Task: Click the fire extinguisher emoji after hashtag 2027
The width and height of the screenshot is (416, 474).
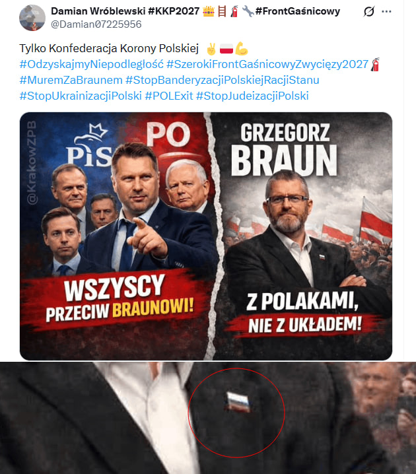Action: point(375,65)
